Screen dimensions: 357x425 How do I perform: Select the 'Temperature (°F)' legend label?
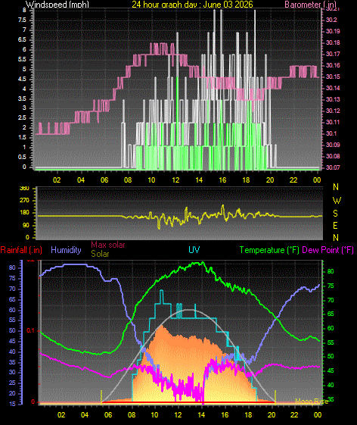(x=269, y=250)
